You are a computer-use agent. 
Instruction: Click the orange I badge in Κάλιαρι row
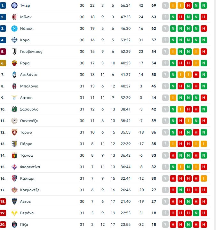tap(204, 178)
